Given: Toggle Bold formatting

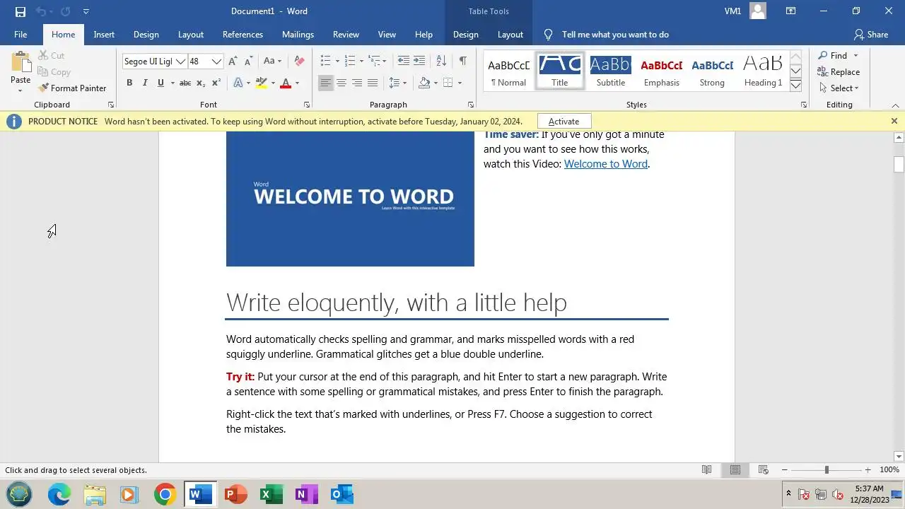Looking at the screenshot, I should tap(129, 83).
